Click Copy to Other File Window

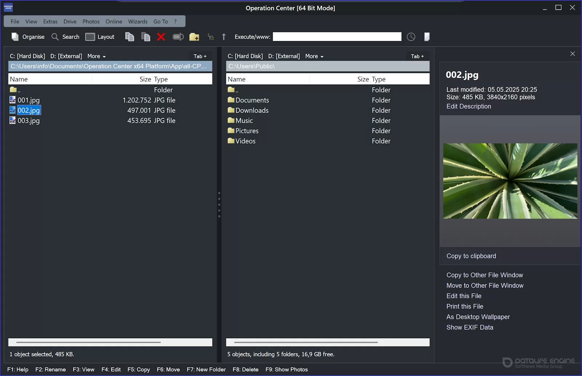tap(485, 275)
